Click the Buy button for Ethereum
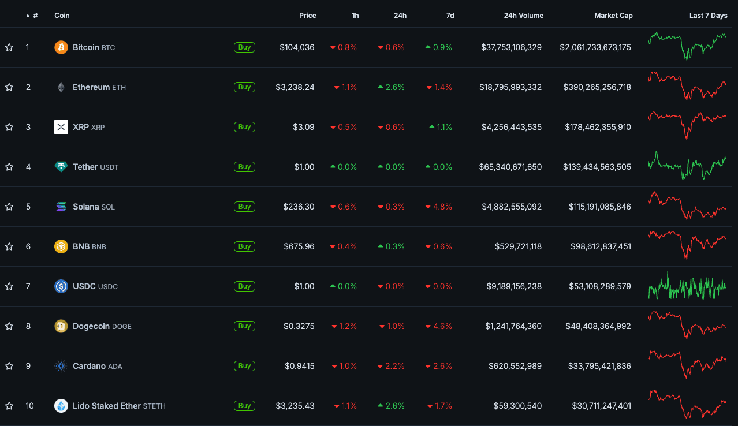Viewport: 738px width, 426px height. (244, 87)
